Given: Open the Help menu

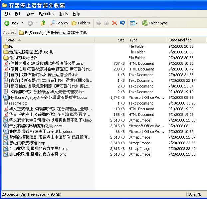Looking at the screenshot, I should point(77,14).
